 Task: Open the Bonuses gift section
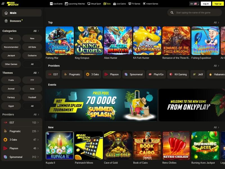tap(15, 21)
